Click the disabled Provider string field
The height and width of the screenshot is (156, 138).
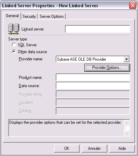click(93, 94)
